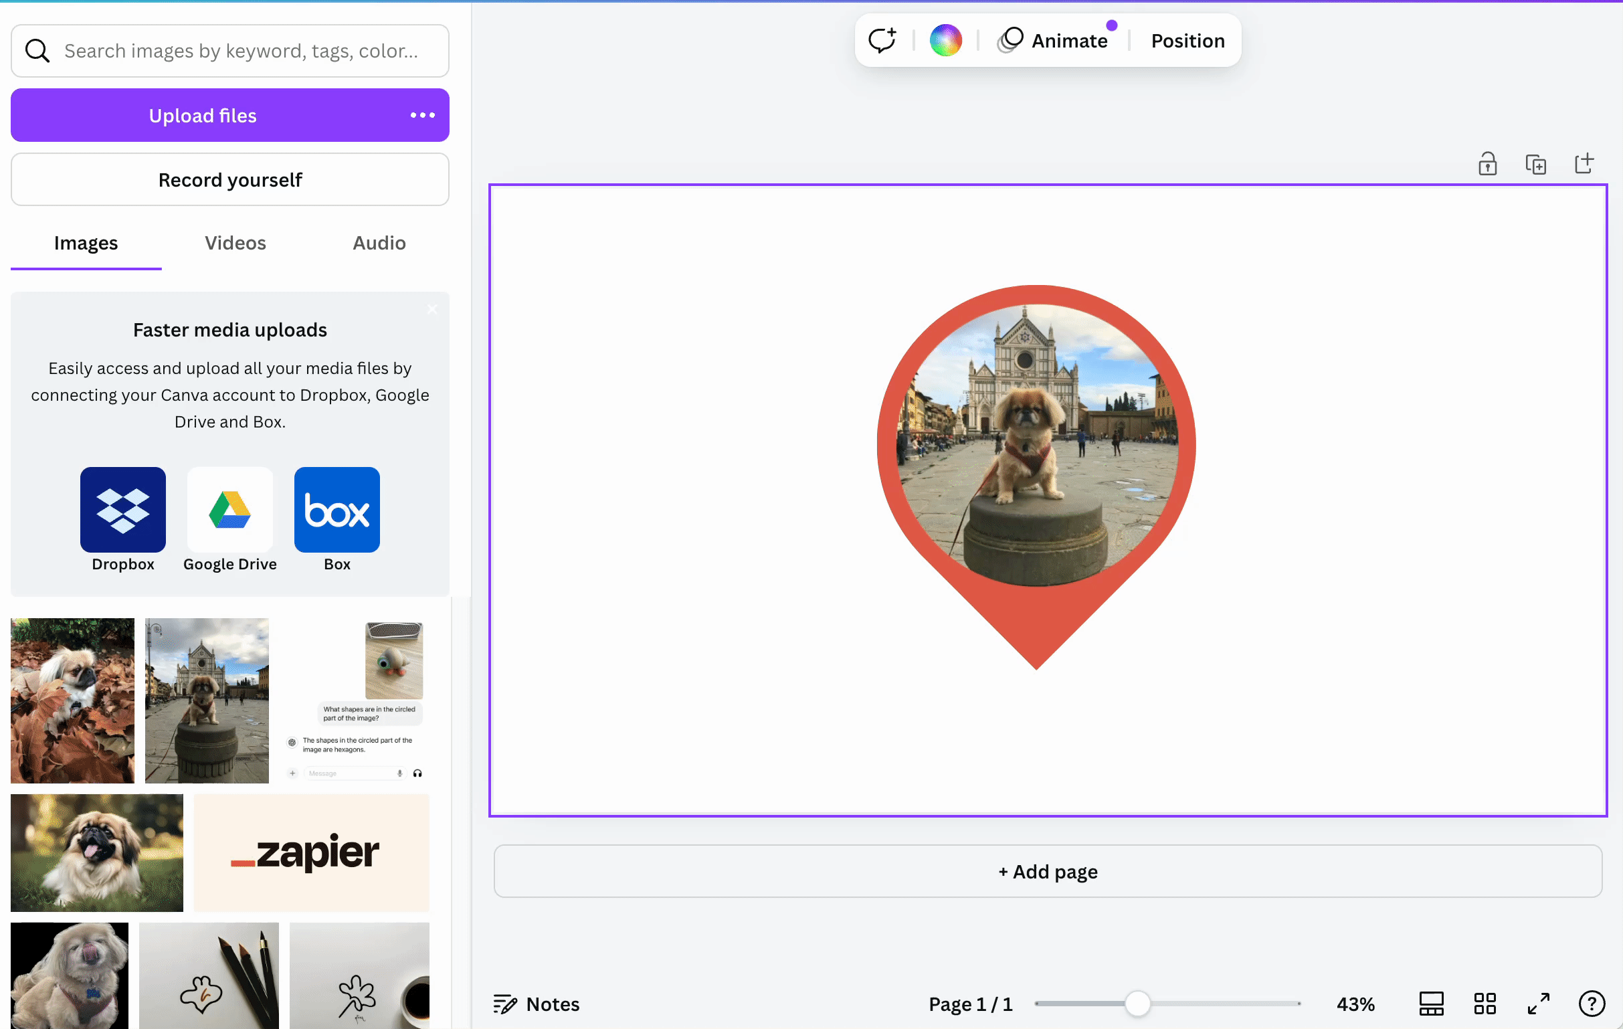
Task: Click the + Add page button
Action: 1048,870
